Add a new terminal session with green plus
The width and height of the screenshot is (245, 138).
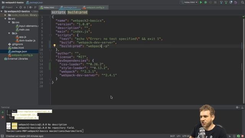coord(3,112)
